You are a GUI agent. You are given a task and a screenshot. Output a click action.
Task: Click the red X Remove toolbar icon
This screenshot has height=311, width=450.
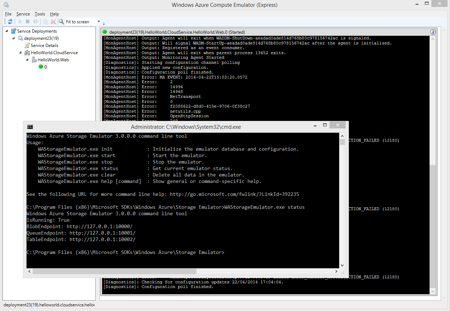click(53, 22)
